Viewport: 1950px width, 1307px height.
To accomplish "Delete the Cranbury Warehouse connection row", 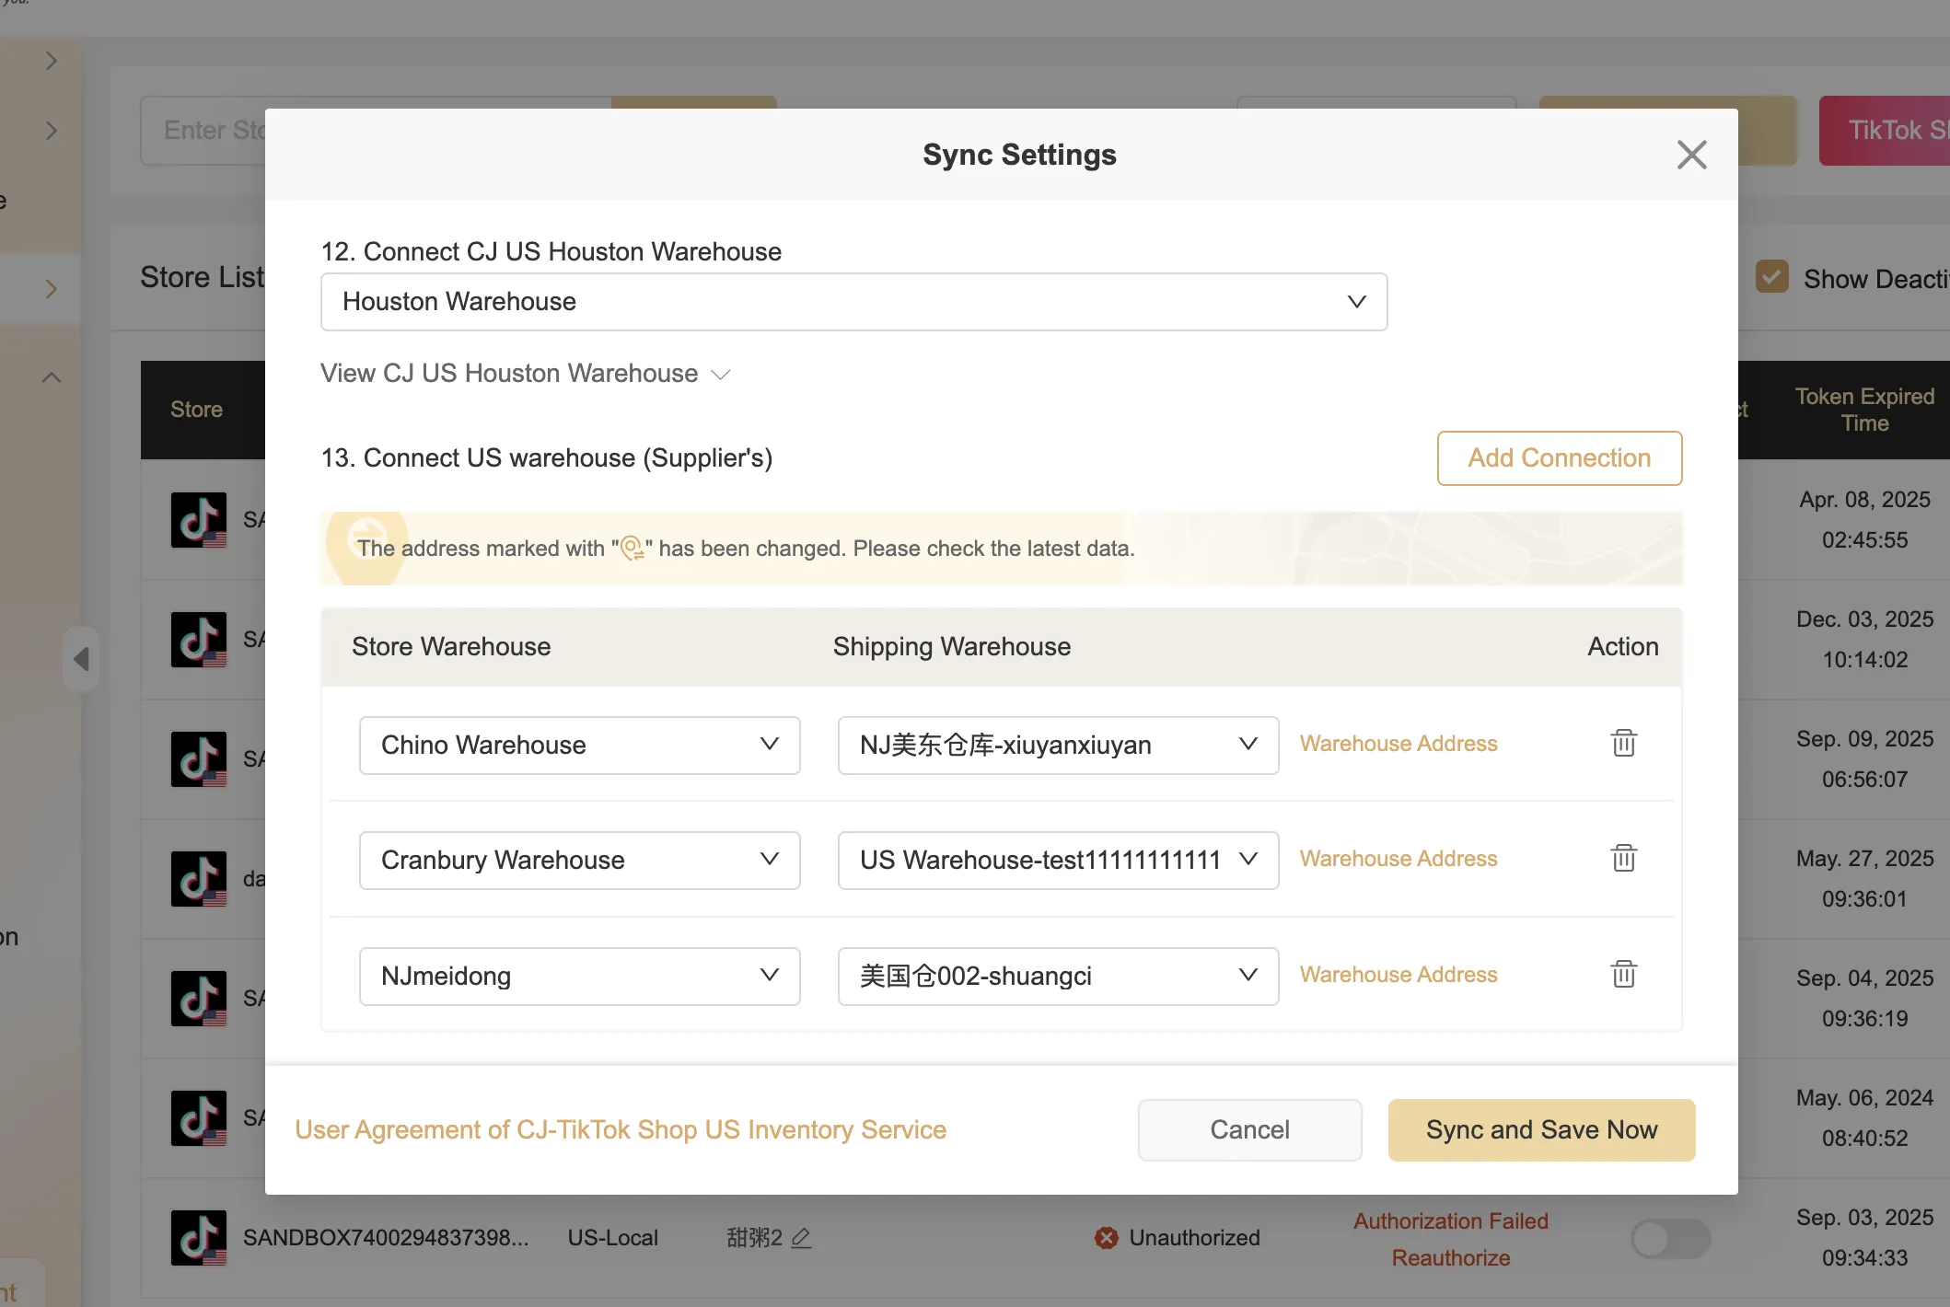I will [1623, 858].
